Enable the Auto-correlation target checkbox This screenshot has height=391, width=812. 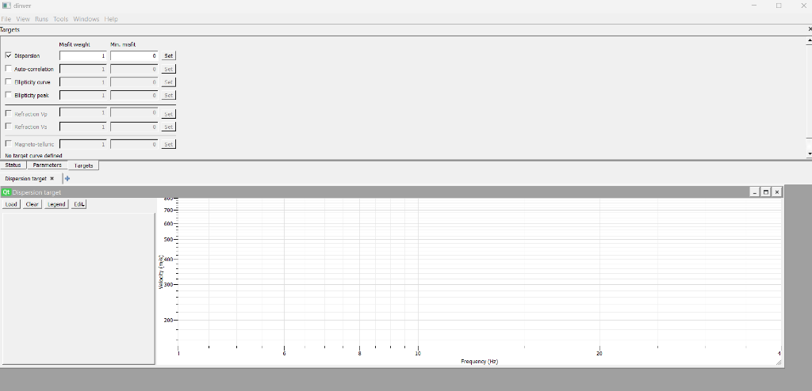coord(9,70)
